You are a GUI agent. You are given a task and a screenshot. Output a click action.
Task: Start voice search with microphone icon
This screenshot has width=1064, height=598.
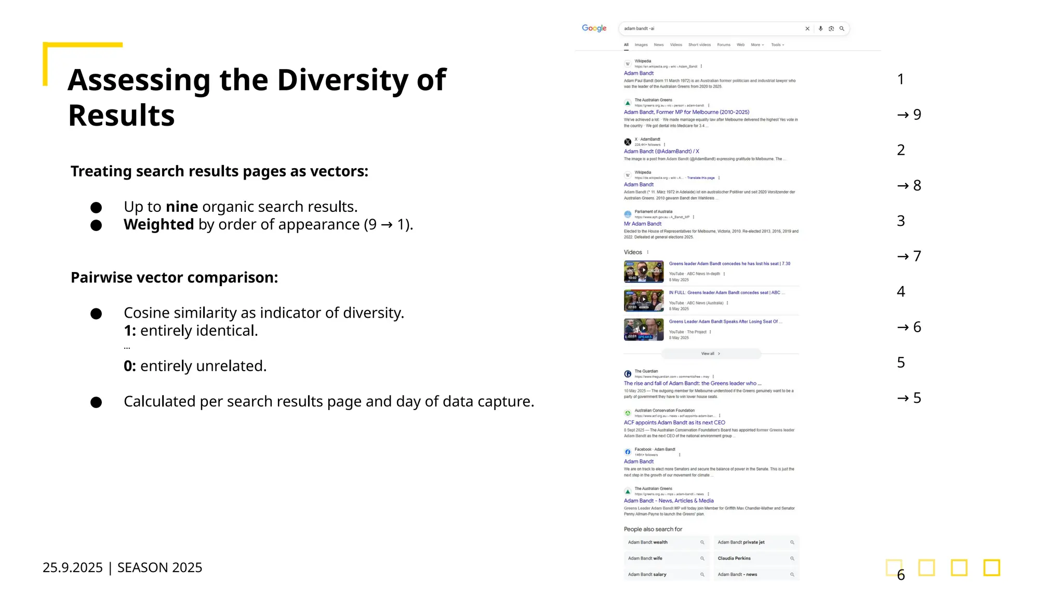820,29
